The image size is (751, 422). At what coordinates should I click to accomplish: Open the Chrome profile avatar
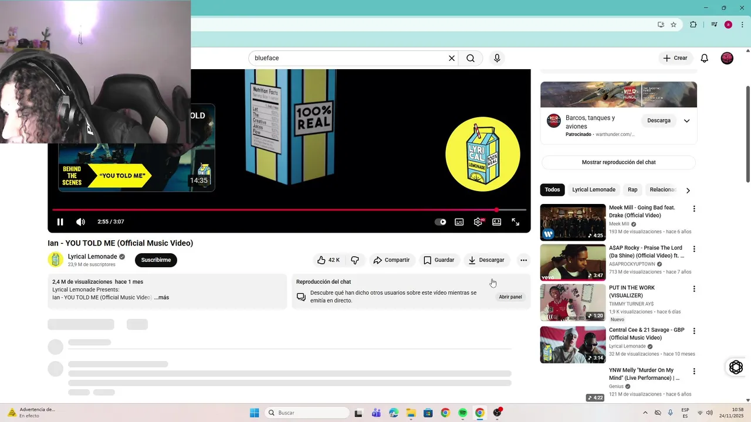click(728, 25)
